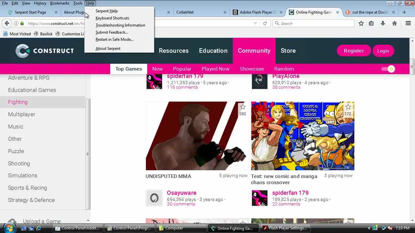Open the Education navigation link

pyautogui.click(x=213, y=51)
